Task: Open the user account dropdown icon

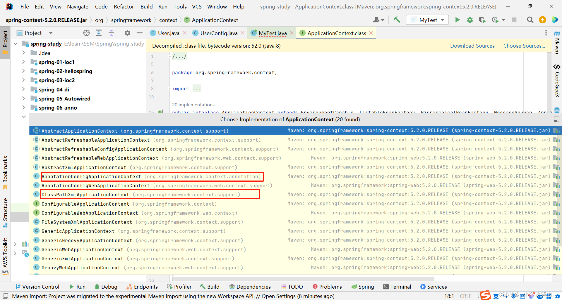Action: (378, 20)
